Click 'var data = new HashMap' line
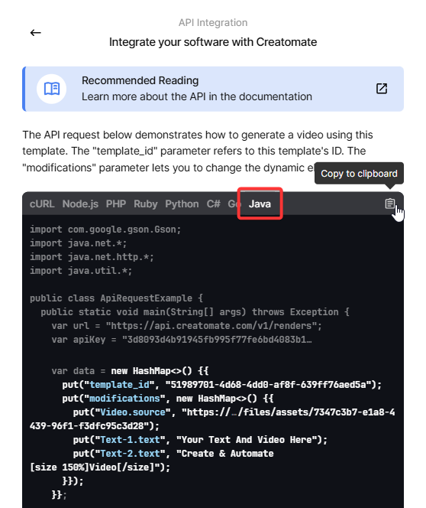 coord(131,371)
